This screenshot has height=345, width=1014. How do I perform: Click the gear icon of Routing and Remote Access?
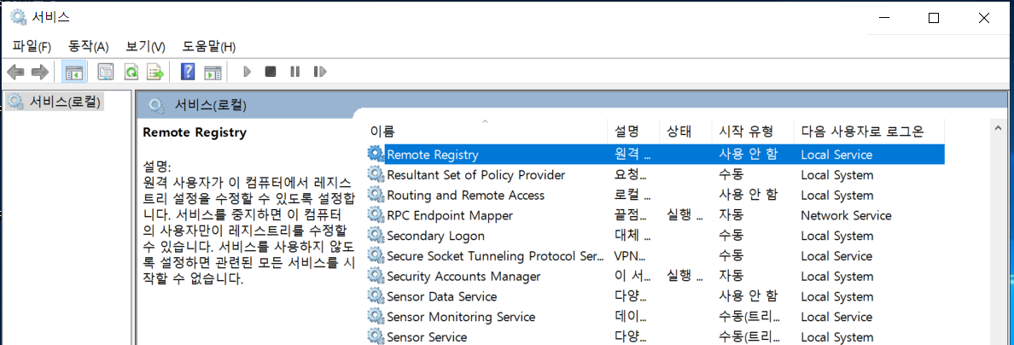tap(375, 195)
